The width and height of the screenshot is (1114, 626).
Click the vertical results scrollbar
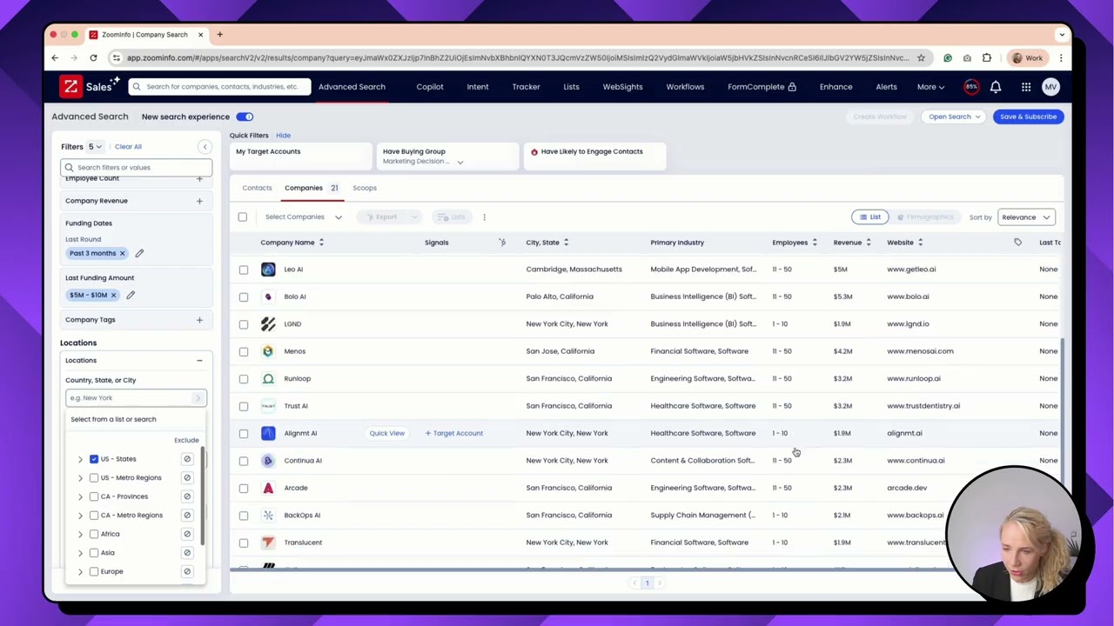coord(1061,409)
